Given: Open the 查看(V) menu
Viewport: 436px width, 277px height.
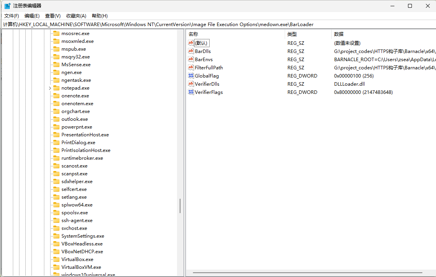Looking at the screenshot, I should point(53,16).
